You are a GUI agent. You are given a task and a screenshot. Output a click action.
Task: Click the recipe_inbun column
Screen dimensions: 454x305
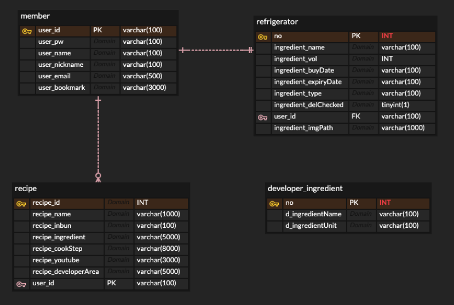click(x=52, y=226)
